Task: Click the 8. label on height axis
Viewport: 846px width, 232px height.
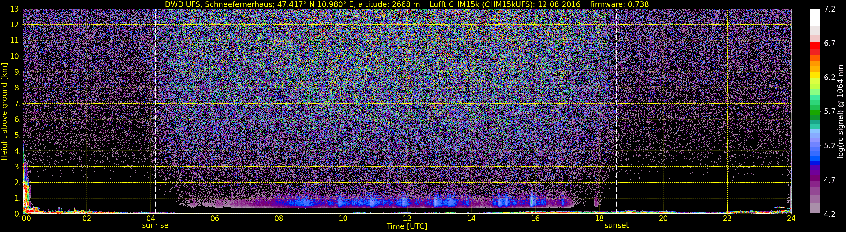Action: point(18,88)
